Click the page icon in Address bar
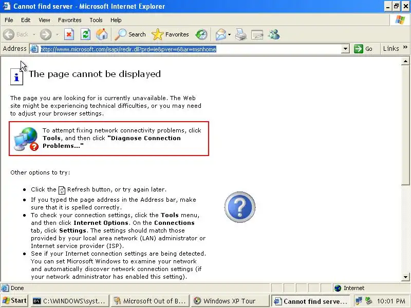411x308 pixels. point(34,49)
